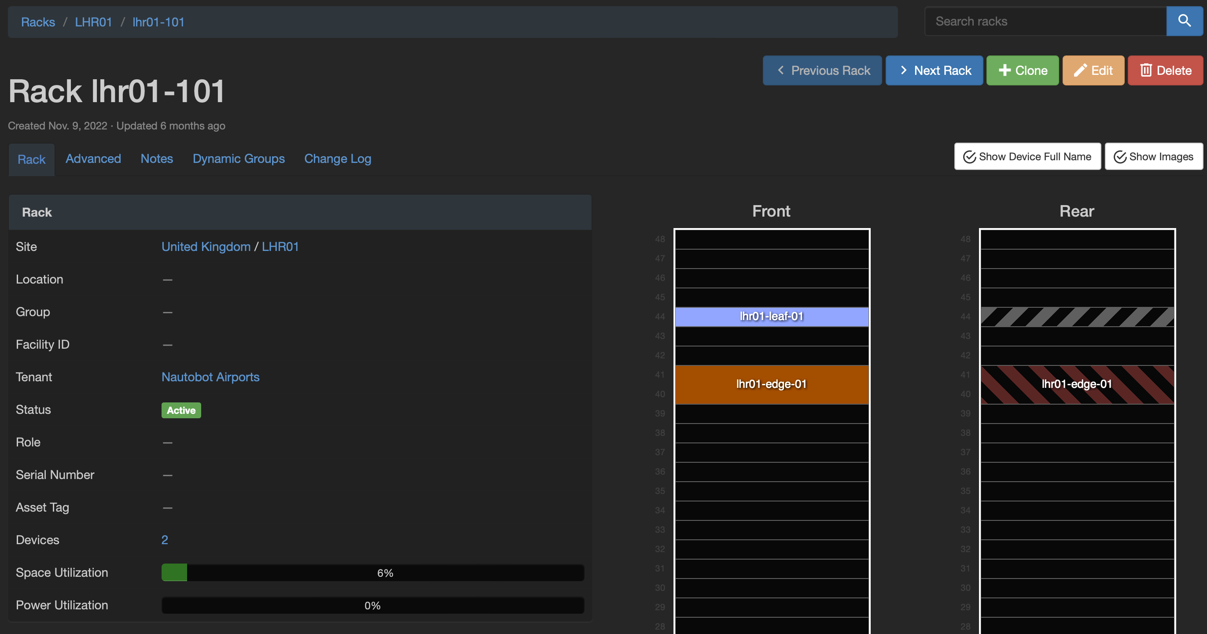
Task: Select lhr01-leaf-01 device in front elevation
Action: [771, 317]
